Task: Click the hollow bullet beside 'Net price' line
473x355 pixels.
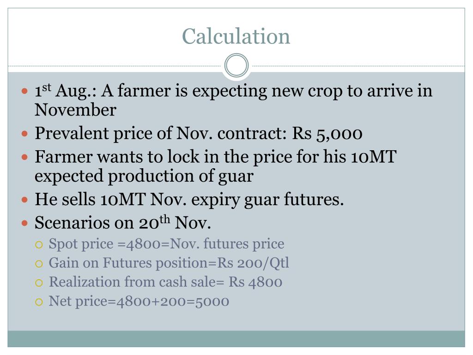Action: coord(39,302)
